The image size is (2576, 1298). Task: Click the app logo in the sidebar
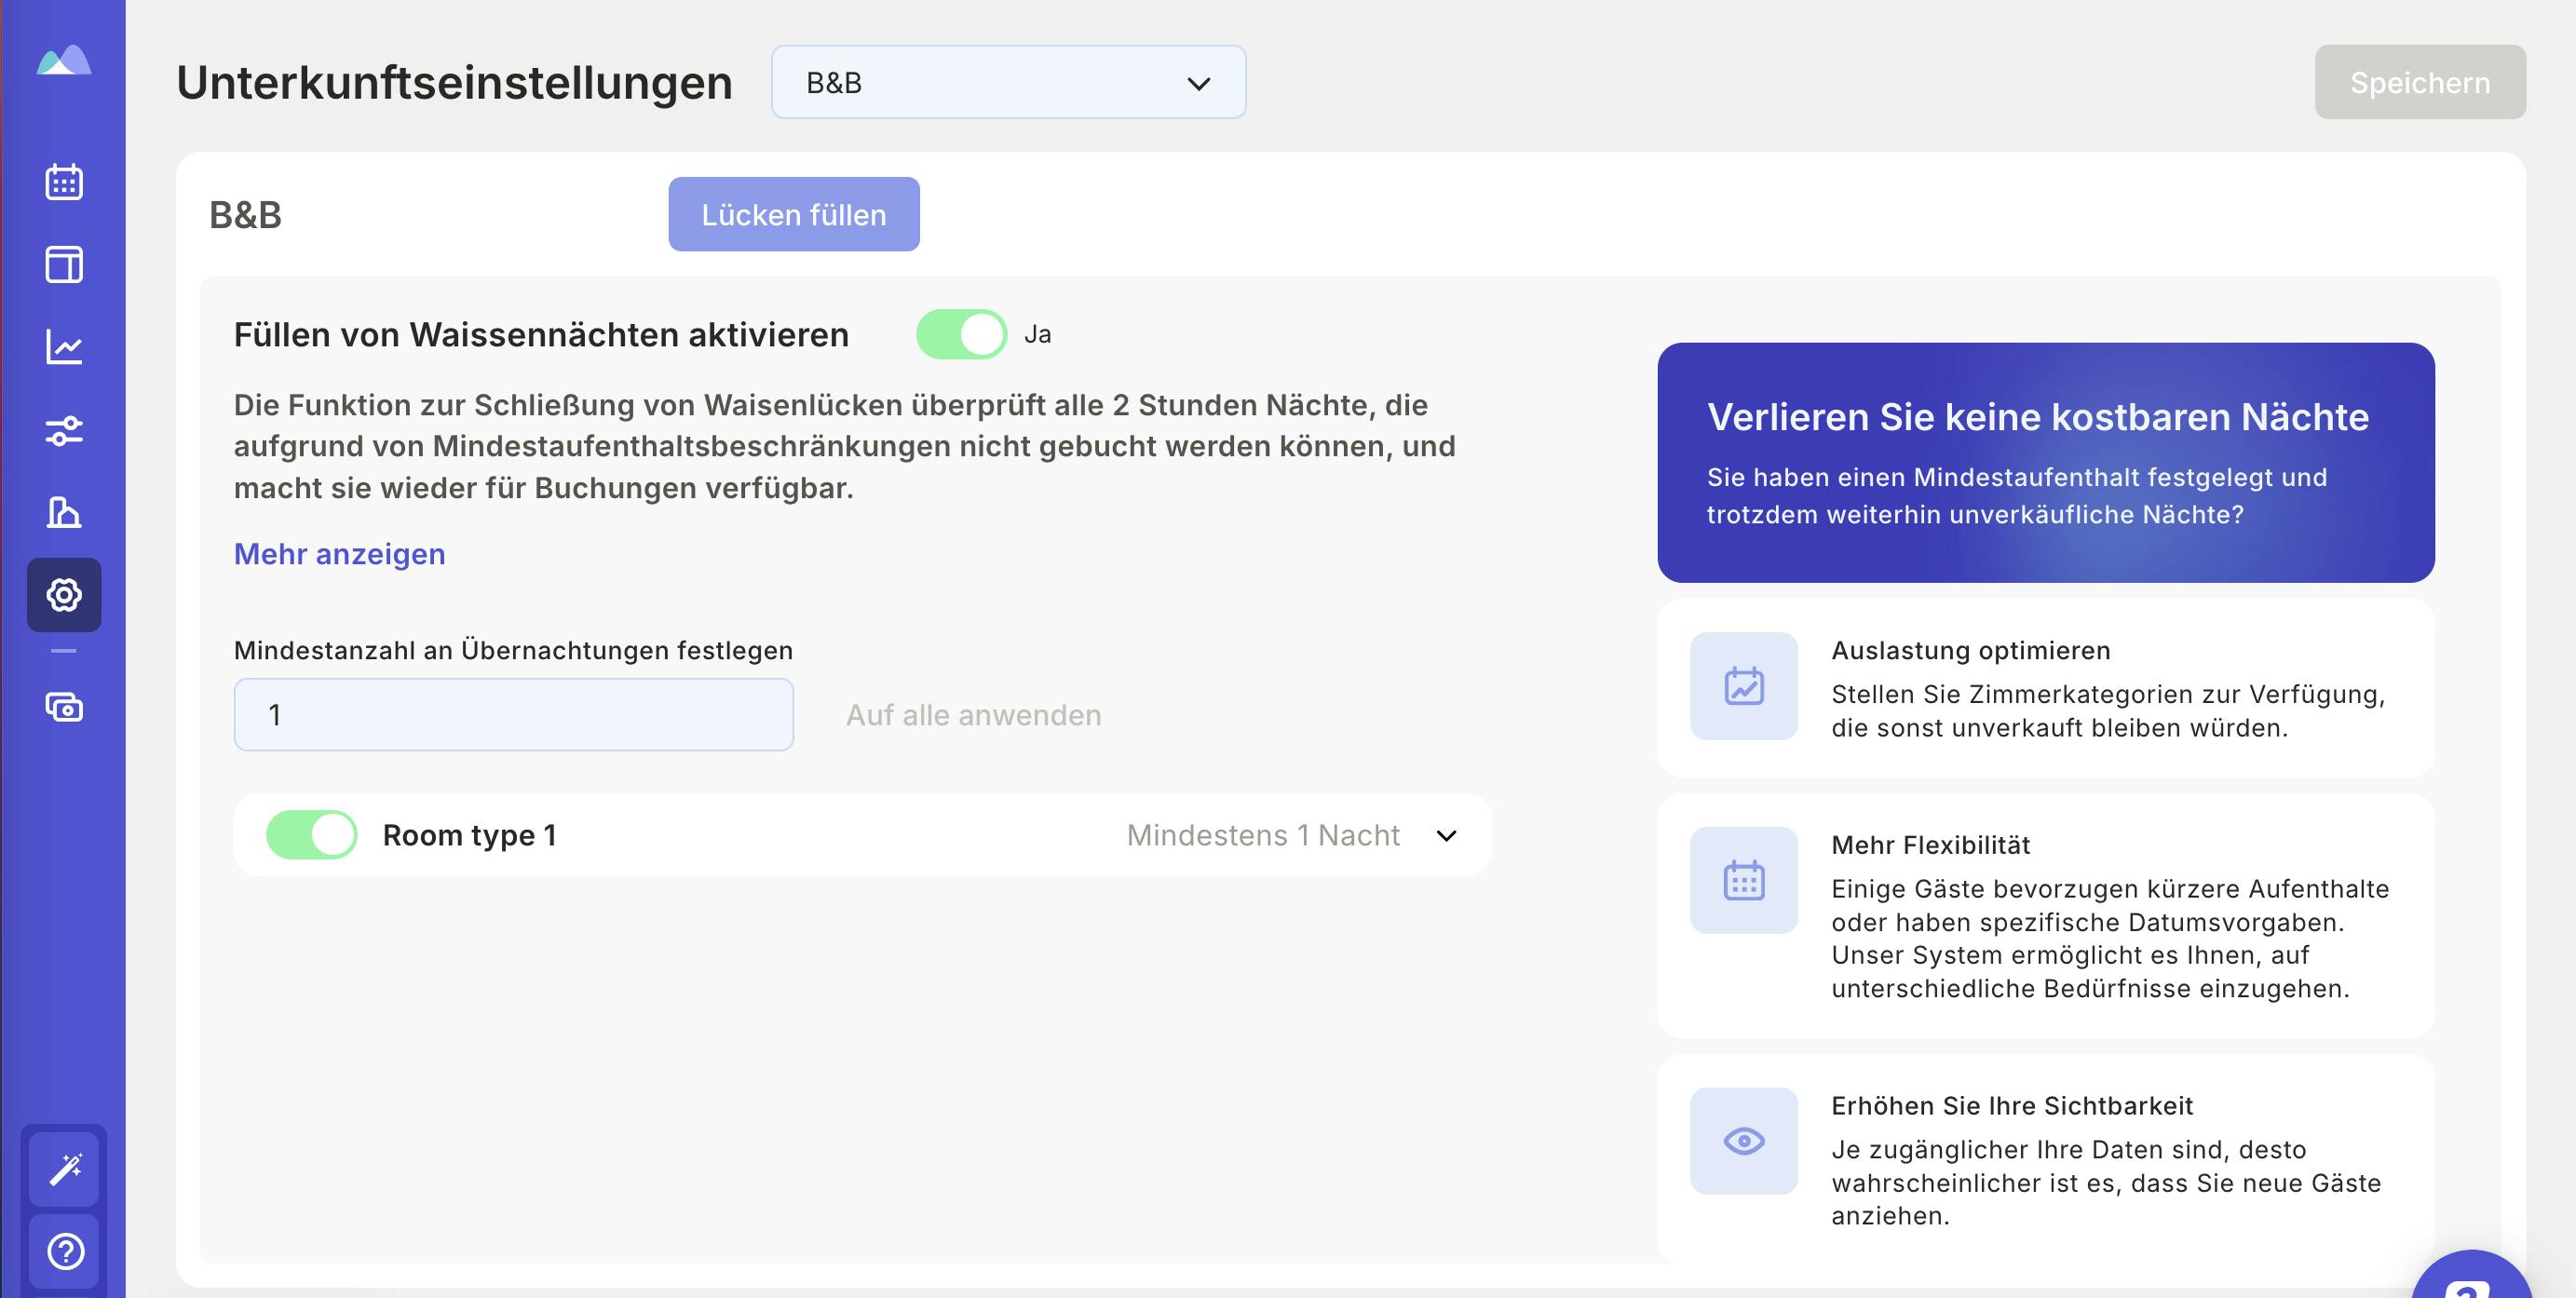(x=63, y=60)
